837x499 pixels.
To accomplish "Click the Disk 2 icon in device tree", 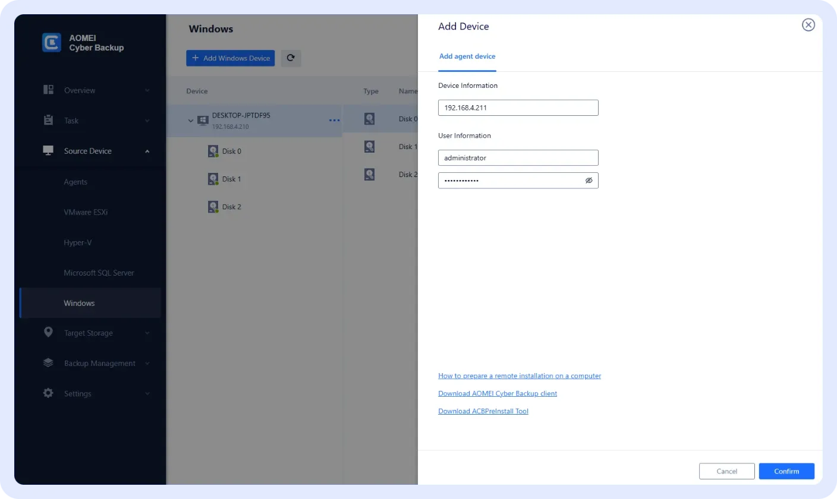I will pos(213,207).
